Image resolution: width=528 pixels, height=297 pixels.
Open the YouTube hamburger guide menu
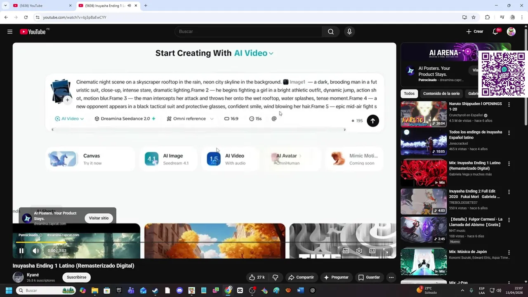tap(10, 32)
